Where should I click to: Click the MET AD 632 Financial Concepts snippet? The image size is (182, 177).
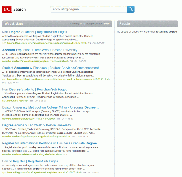coord(47,113)
